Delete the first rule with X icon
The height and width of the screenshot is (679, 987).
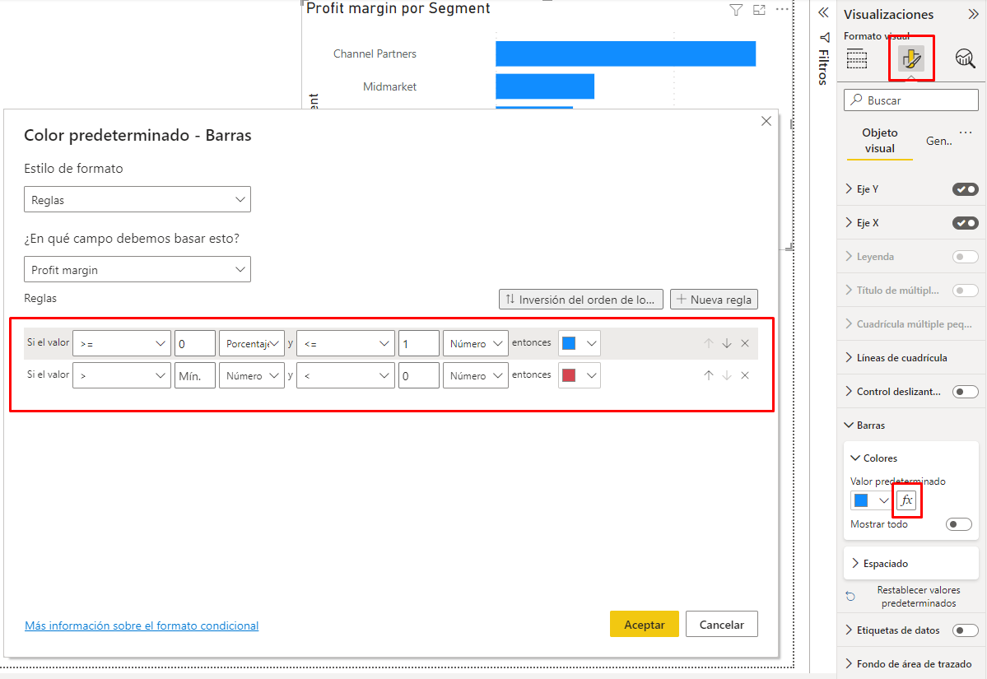pos(745,343)
